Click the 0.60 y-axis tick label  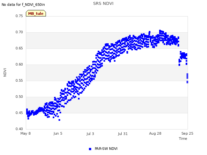(19, 64)
